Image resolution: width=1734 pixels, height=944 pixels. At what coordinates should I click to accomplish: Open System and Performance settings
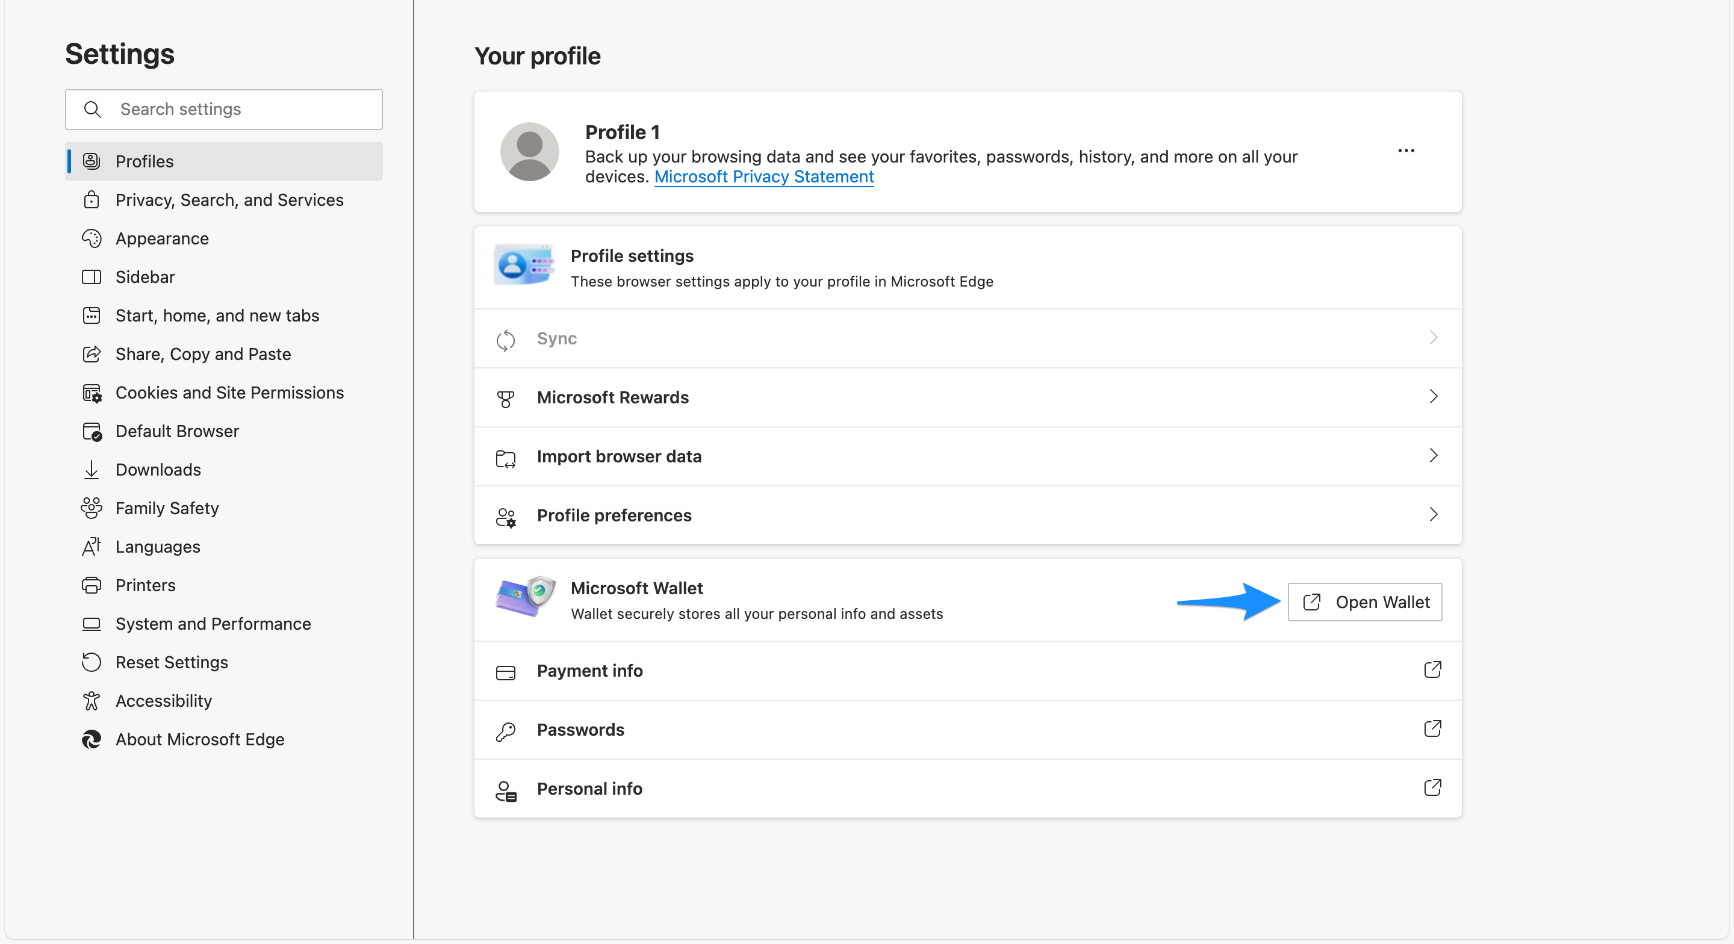coord(224,624)
